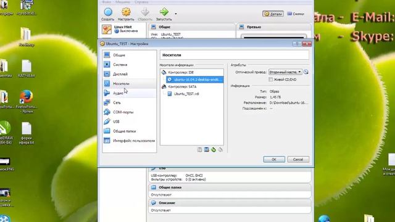395x222 pixels.
Task: Click the Общие section header in details pane
Action: click(x=192, y=27)
